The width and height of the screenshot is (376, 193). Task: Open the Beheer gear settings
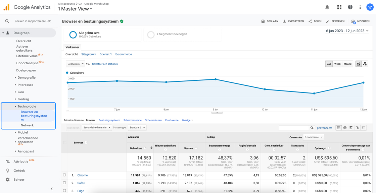click(x=18, y=179)
